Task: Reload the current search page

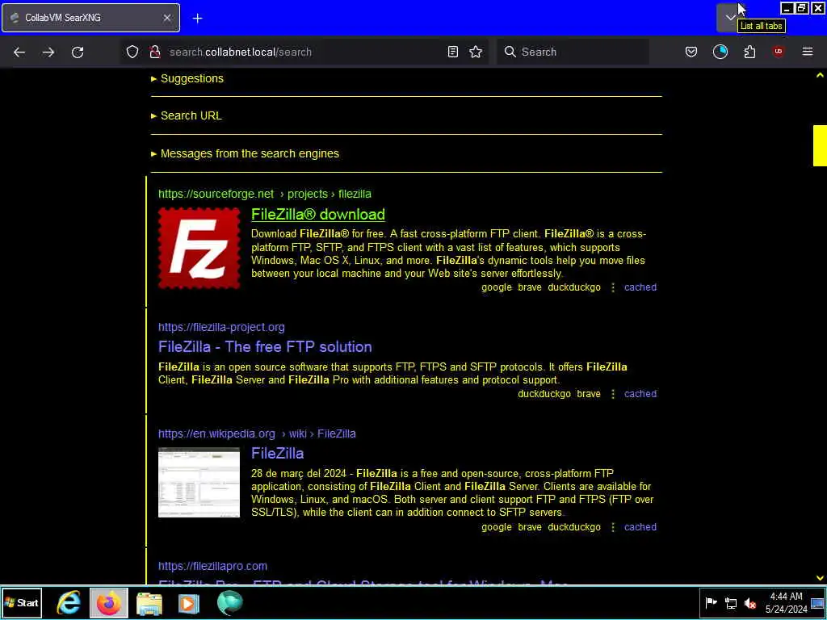Action: click(x=78, y=52)
